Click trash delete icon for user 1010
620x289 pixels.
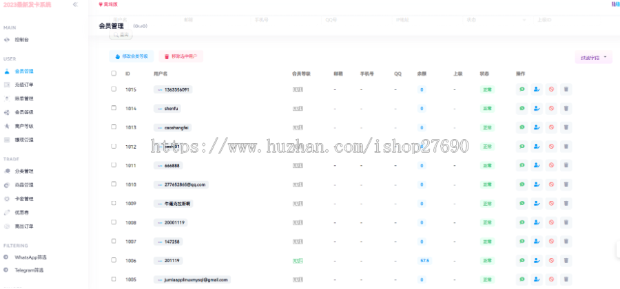566,184
